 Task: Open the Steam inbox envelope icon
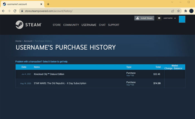point(159,18)
